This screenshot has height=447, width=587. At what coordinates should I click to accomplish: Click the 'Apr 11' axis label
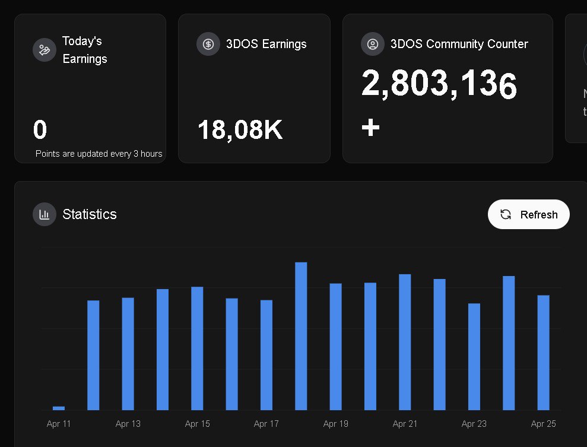tap(59, 424)
